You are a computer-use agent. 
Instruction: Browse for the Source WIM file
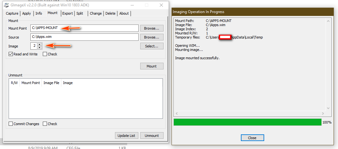[x=152, y=37]
